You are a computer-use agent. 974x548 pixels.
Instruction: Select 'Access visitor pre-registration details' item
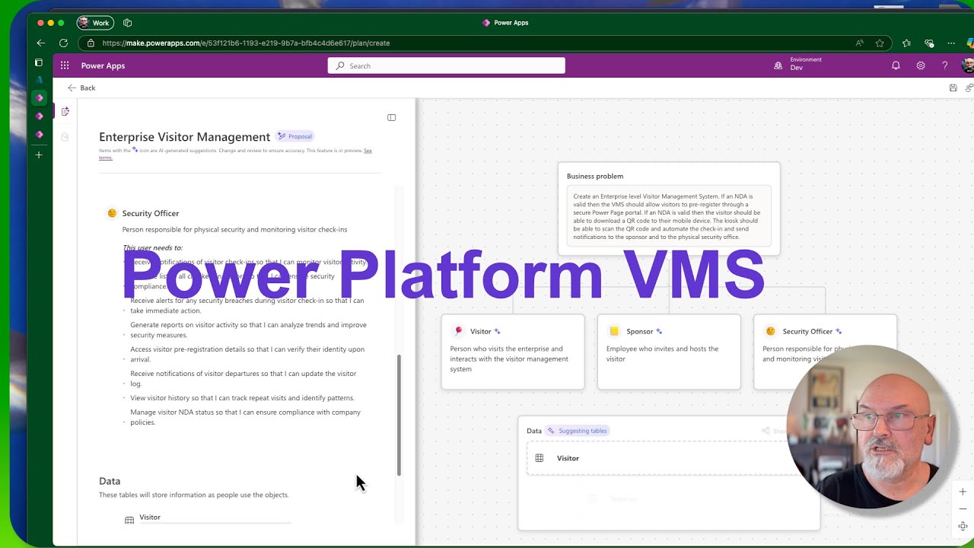(247, 354)
